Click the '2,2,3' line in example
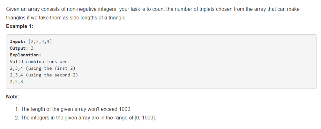321x129 pixels. tap(16, 82)
